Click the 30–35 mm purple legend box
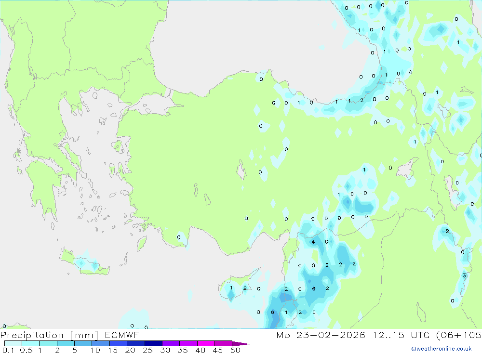 [171, 343]
